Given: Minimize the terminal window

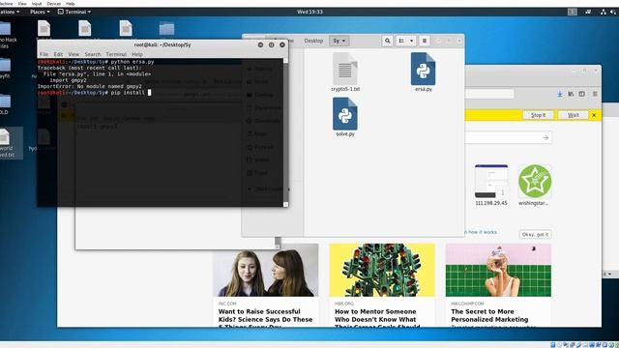Looking at the screenshot, I should click(260, 45).
